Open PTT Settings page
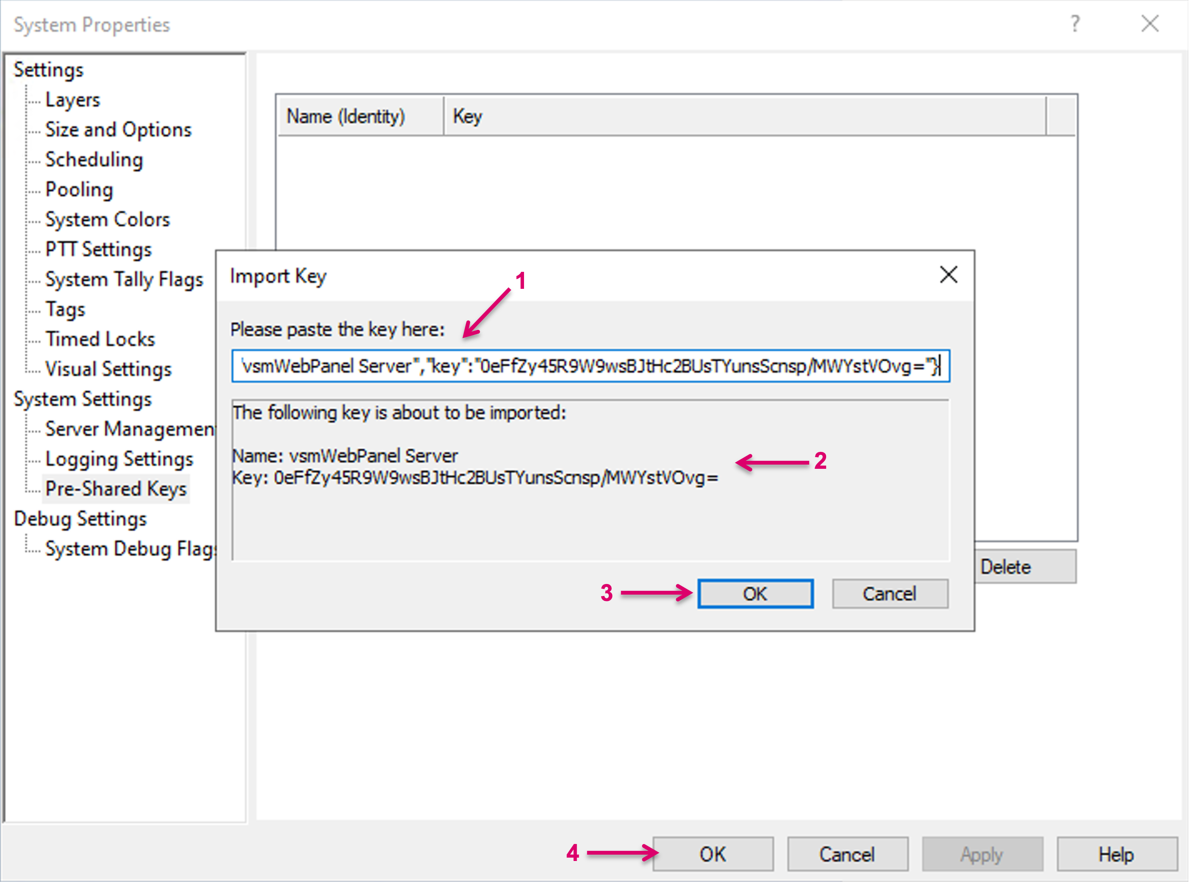The height and width of the screenshot is (883, 1190). pos(98,249)
